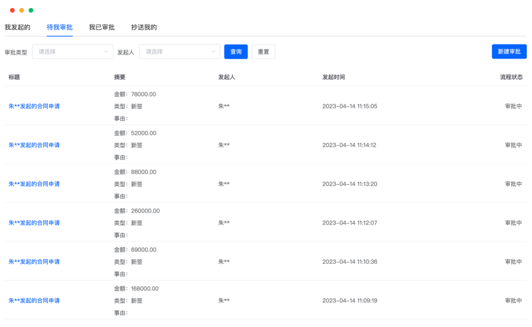Open contract request from 11:10:36
532x327 pixels.
34,262
